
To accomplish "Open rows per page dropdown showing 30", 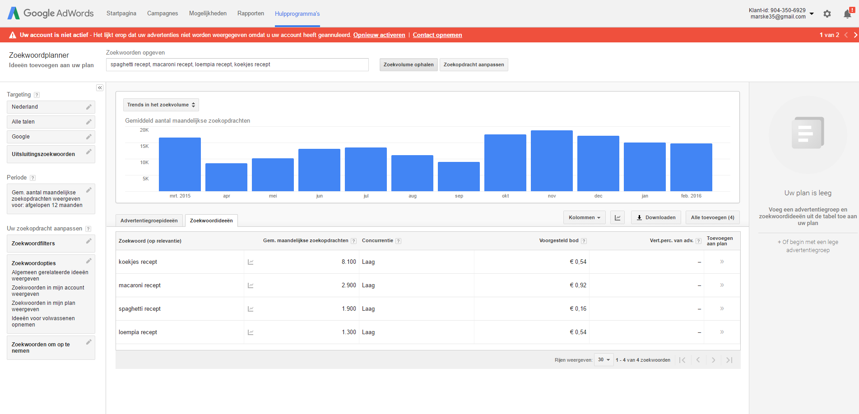I will pos(604,360).
